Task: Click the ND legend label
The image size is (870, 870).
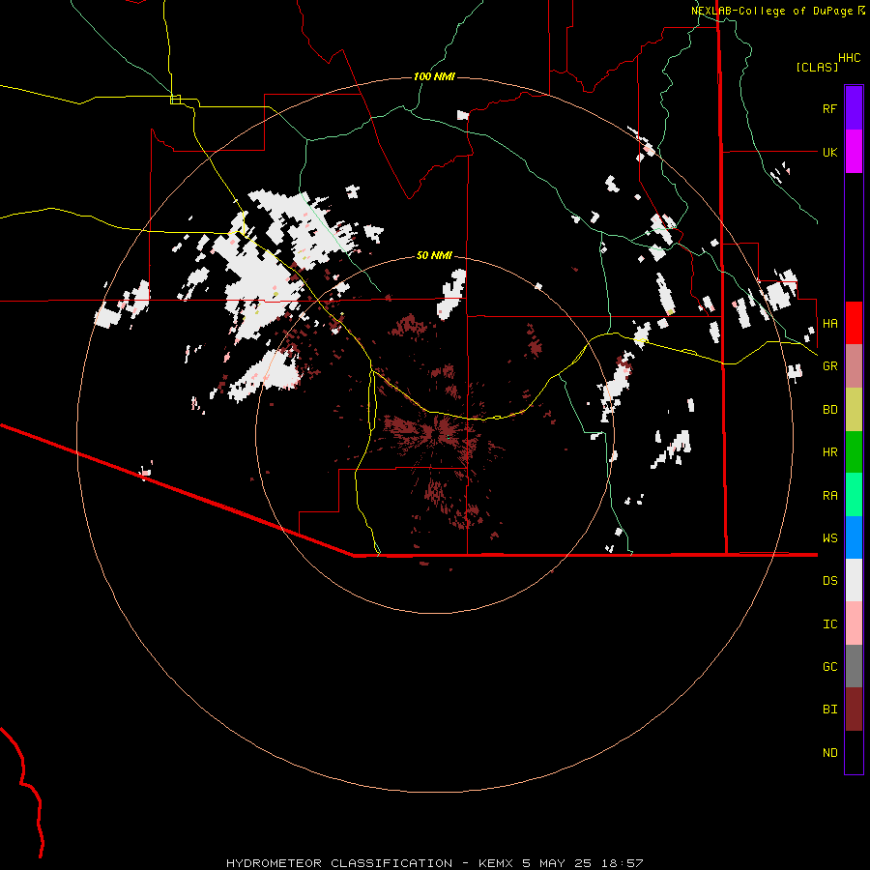Action: [x=829, y=753]
